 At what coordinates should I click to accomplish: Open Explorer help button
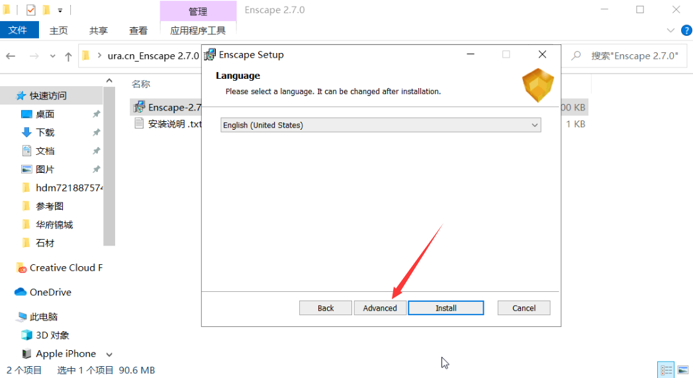coord(686,30)
